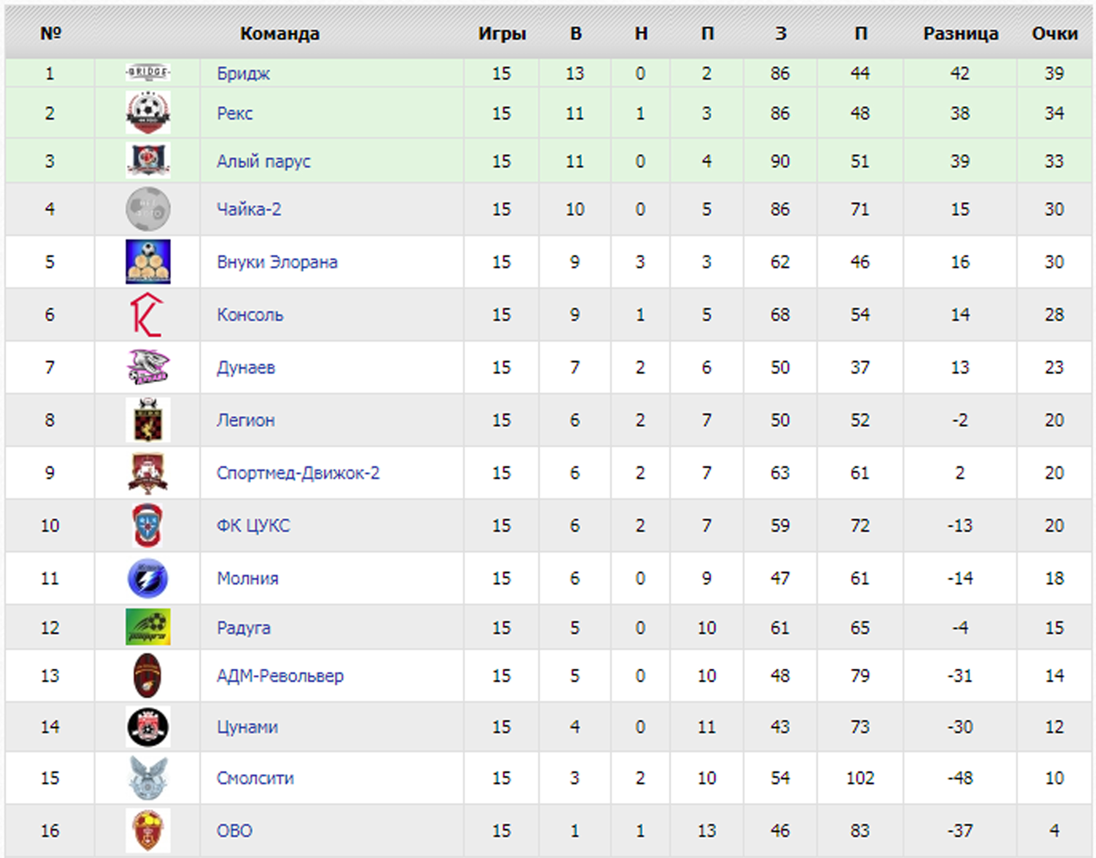Select the Игры column header
1096x858 pixels.
pos(502,33)
